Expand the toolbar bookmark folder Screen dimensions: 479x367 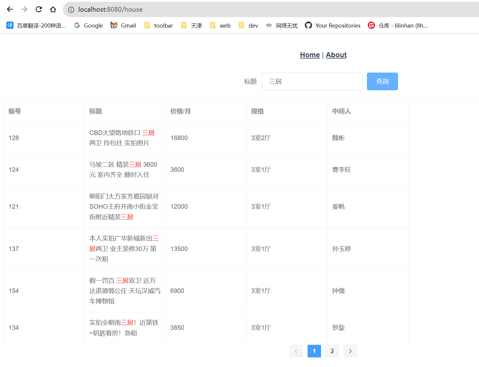tap(159, 25)
